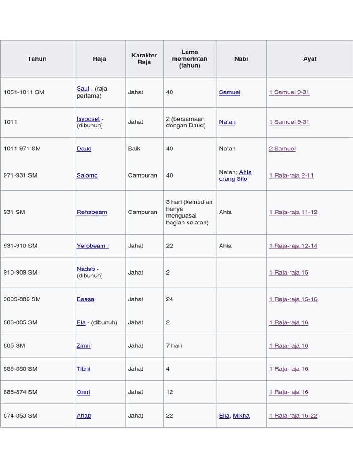Image resolution: width=353 pixels, height=471 pixels.
Task: Click the Isyboset link
Action: 88,119
